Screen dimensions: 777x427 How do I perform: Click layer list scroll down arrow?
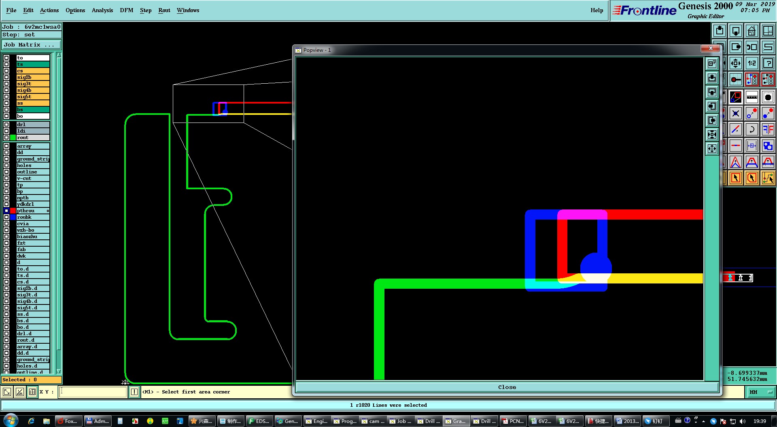click(59, 371)
